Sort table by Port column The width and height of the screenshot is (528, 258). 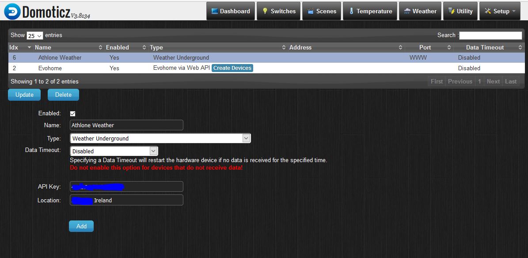point(428,47)
